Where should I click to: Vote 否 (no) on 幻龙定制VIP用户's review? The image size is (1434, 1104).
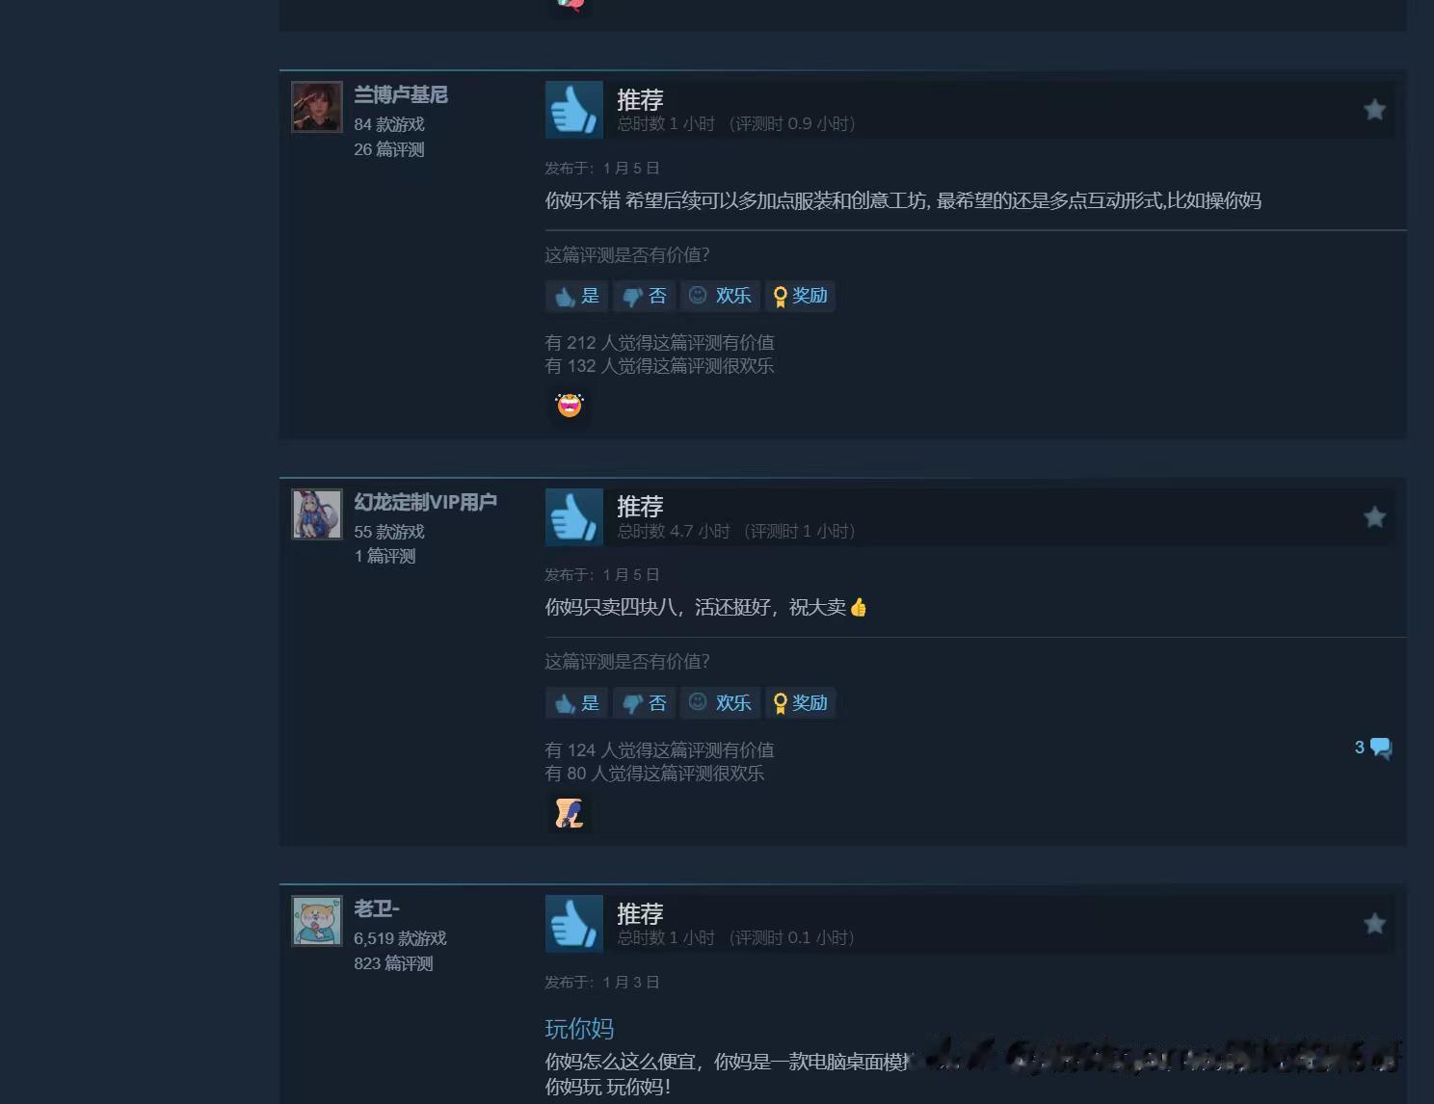tap(644, 703)
